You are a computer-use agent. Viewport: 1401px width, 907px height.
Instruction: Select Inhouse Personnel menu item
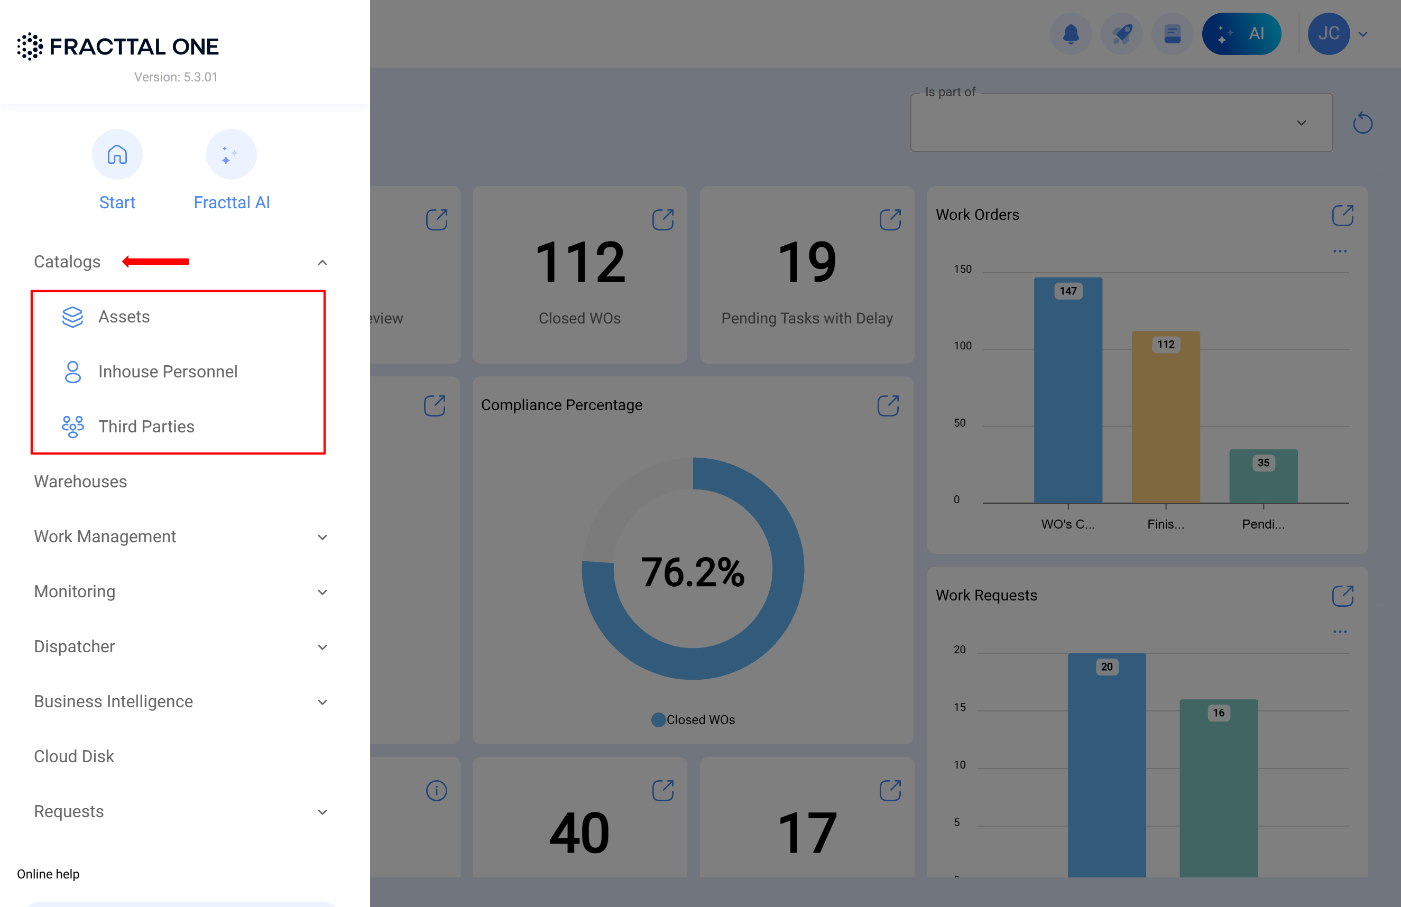(168, 372)
